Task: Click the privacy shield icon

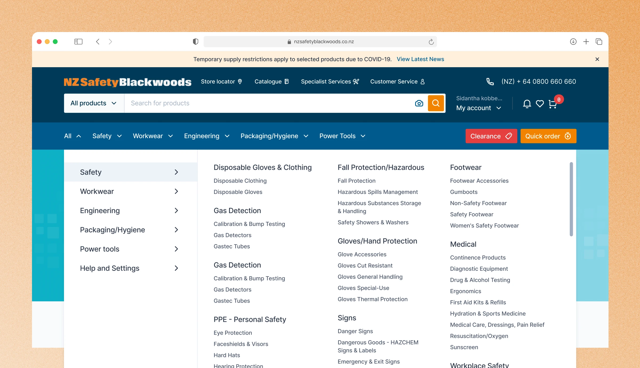Action: coord(195,42)
